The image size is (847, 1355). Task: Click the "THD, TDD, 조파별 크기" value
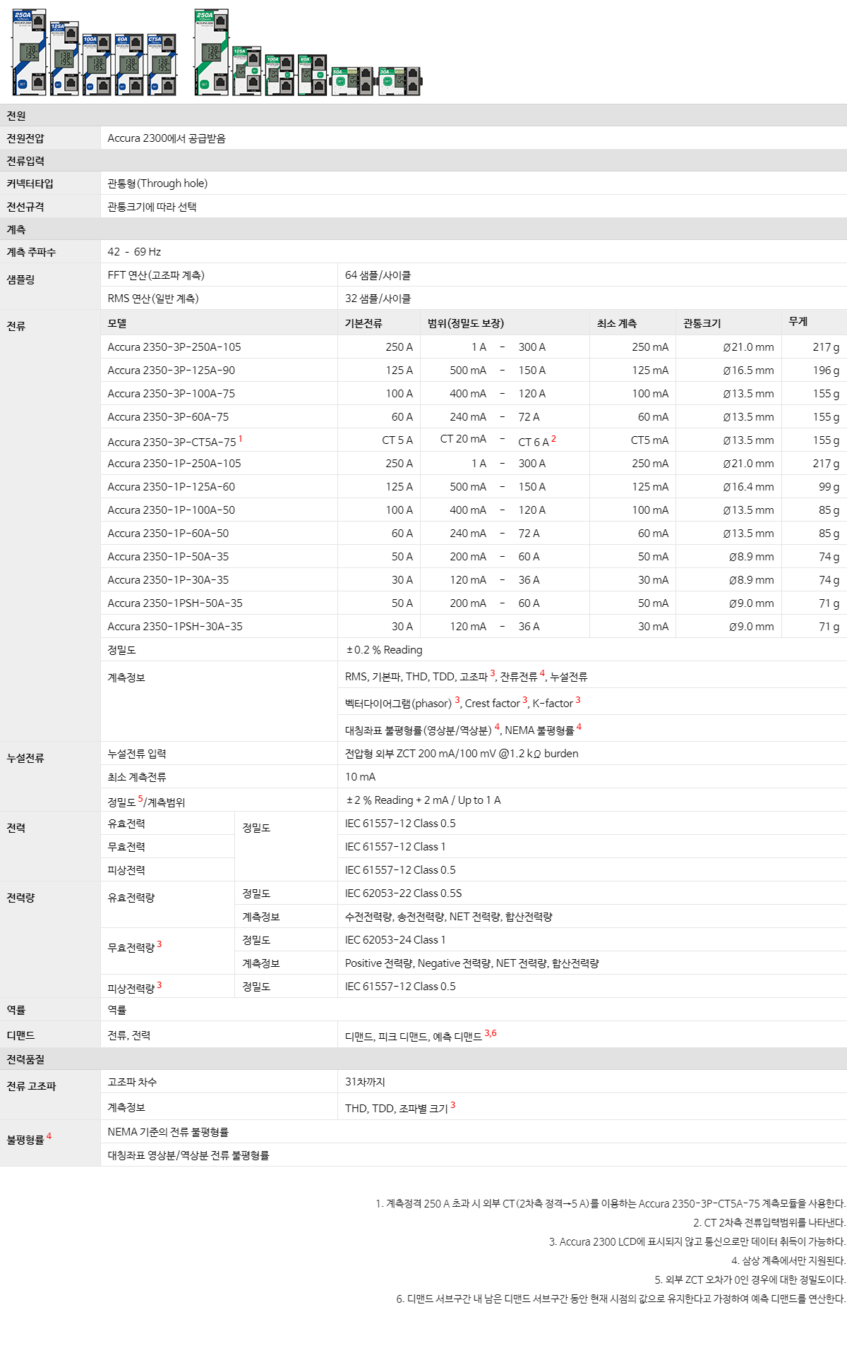click(x=396, y=1108)
